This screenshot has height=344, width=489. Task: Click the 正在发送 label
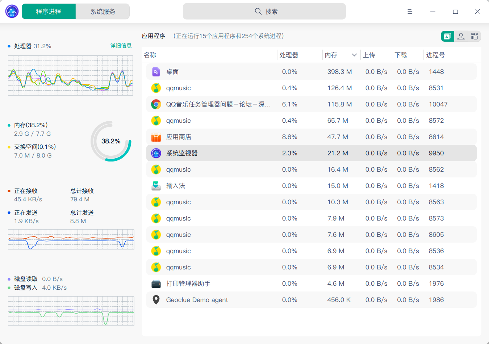(x=26, y=213)
